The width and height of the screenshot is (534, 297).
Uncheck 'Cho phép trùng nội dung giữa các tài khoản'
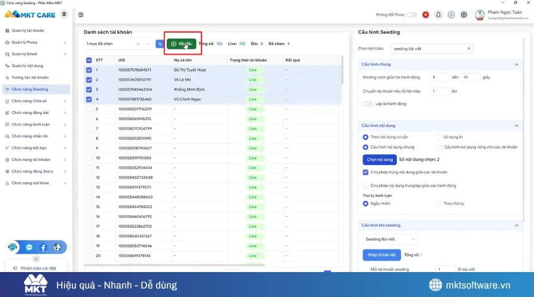click(x=365, y=172)
